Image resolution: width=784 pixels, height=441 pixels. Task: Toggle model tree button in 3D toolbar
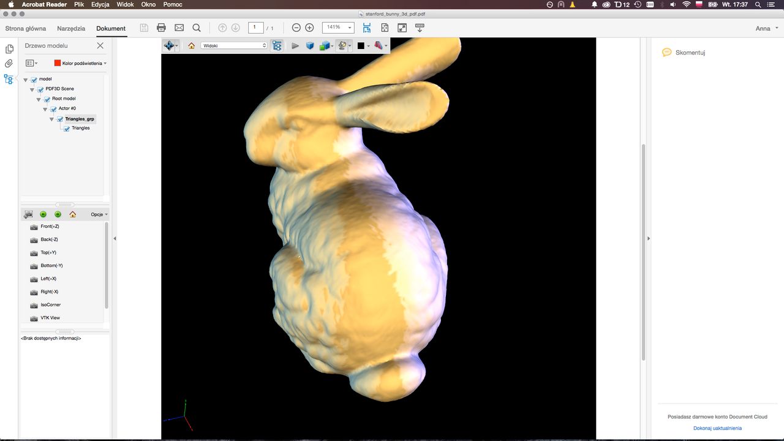pos(277,45)
